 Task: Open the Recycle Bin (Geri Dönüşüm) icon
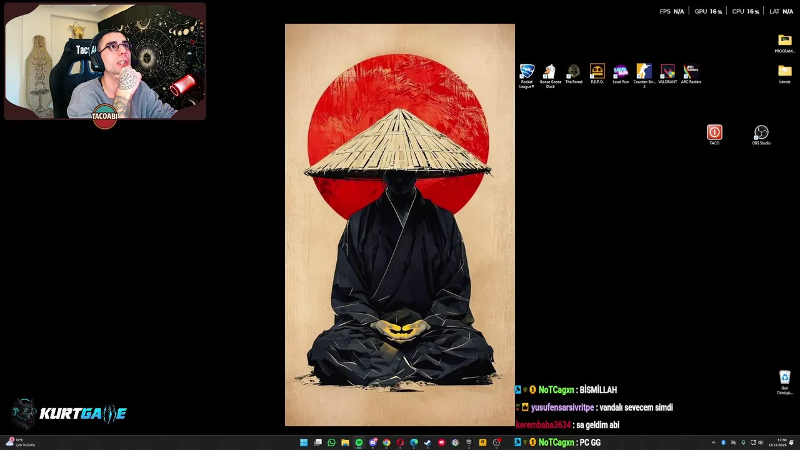[x=785, y=382]
